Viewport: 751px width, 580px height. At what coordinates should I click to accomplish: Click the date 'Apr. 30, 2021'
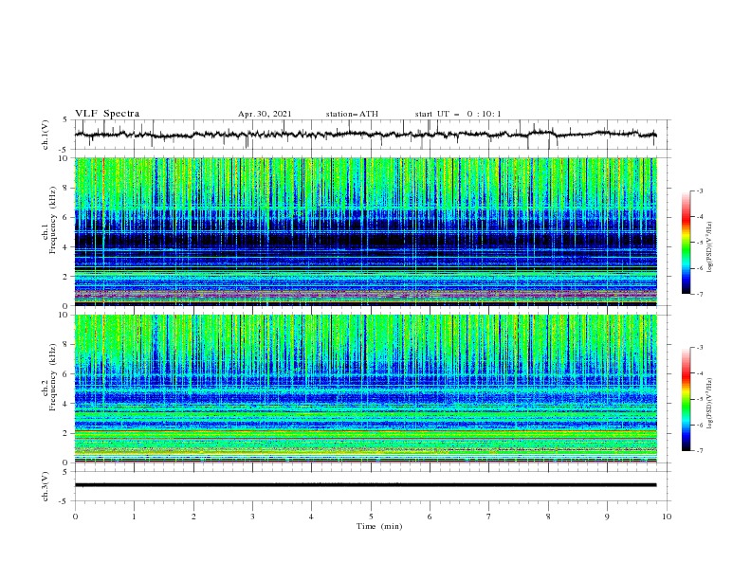(265, 114)
